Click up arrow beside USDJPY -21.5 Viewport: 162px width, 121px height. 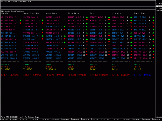pos(153,52)
